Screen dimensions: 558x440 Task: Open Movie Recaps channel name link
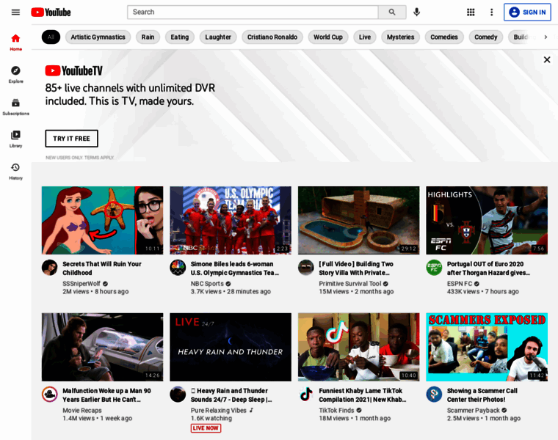(81, 410)
